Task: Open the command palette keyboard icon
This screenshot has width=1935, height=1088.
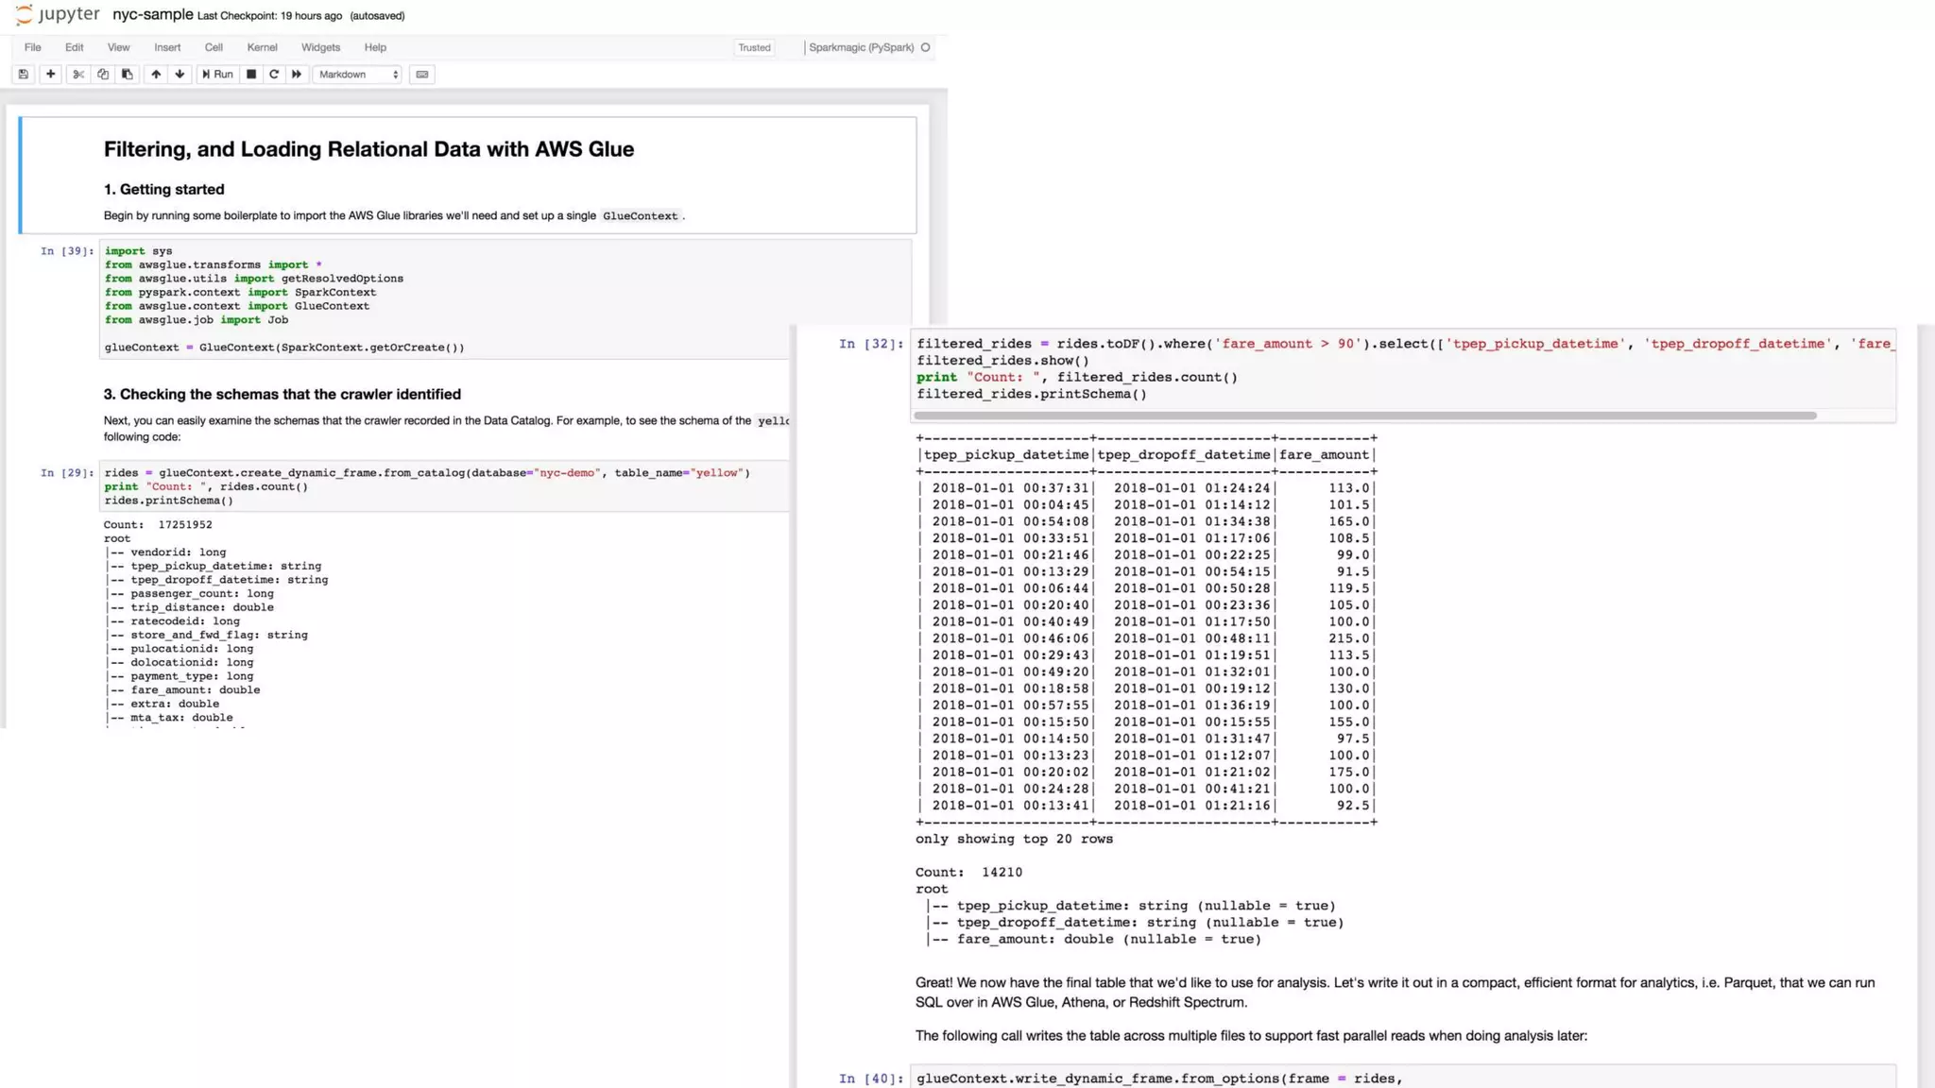Action: point(422,74)
